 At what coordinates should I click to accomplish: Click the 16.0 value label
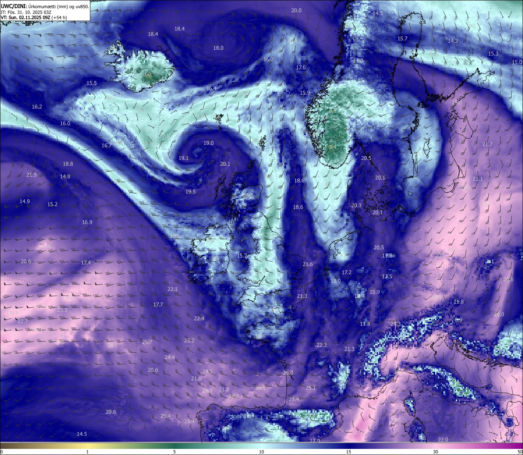click(x=65, y=123)
